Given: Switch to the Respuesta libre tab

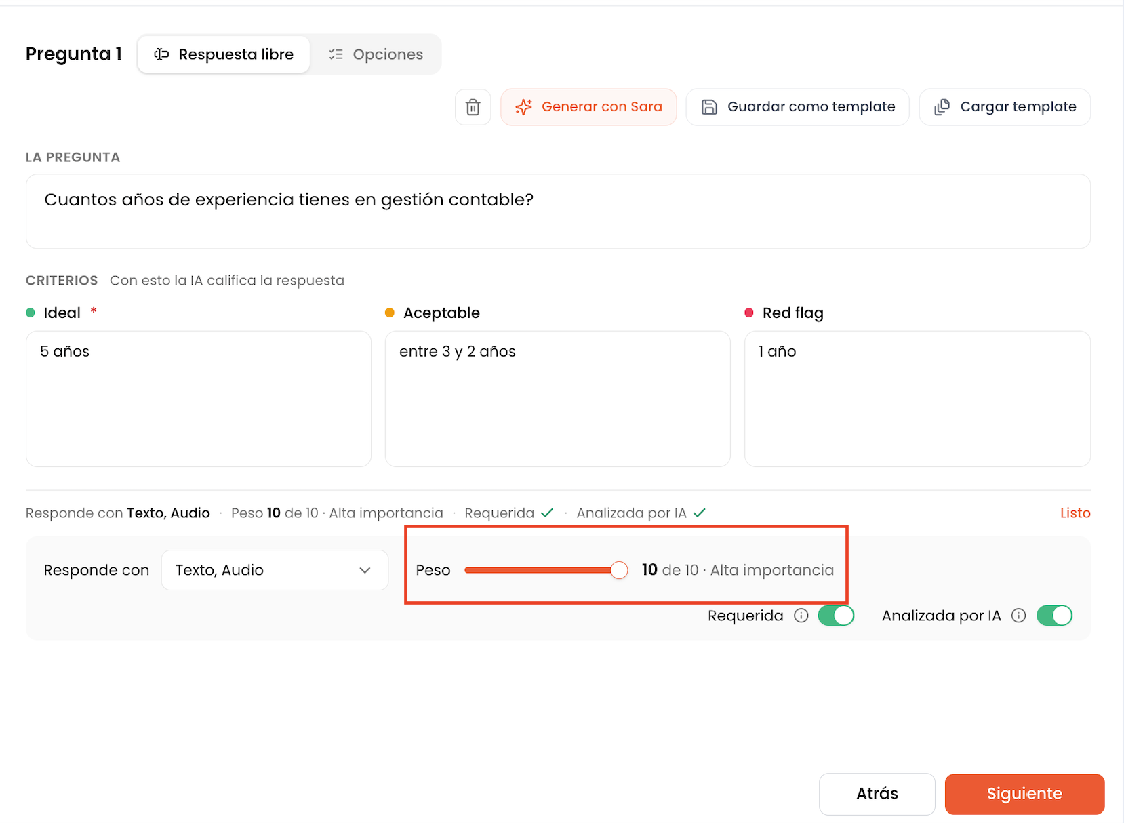Looking at the screenshot, I should click(224, 54).
